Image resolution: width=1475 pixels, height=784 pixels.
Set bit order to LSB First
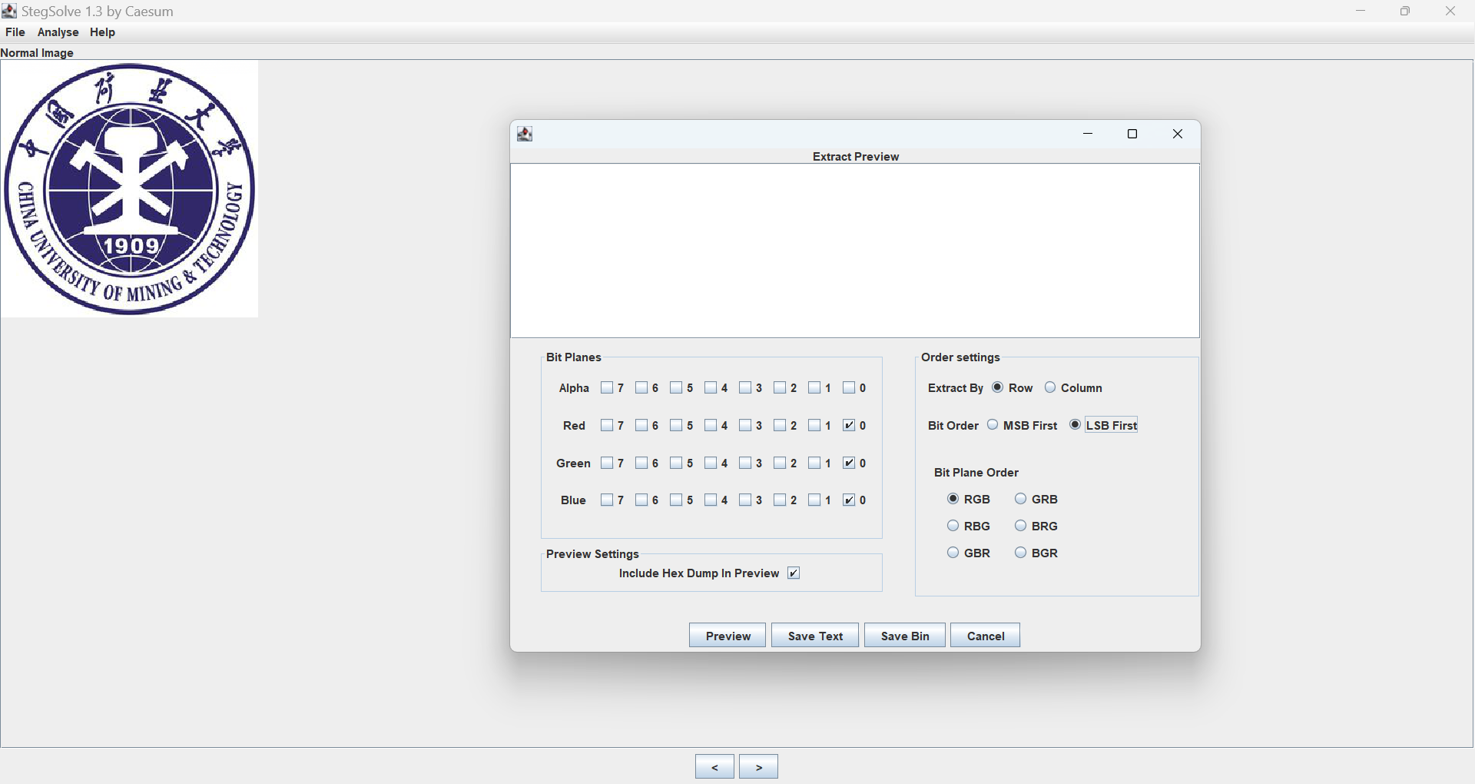point(1075,425)
